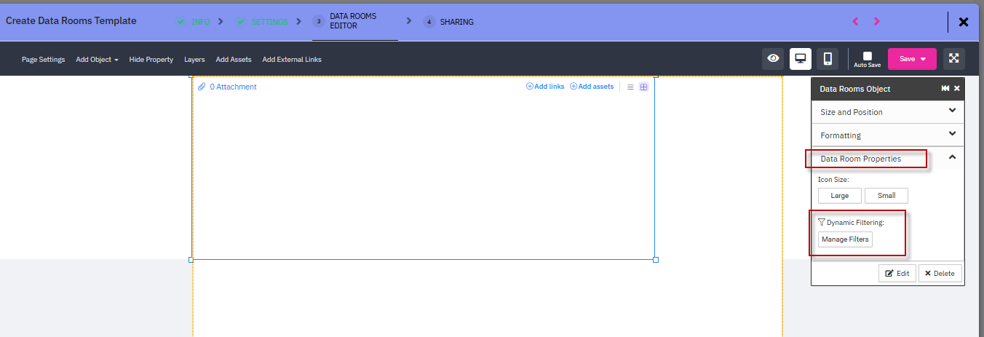This screenshot has height=337, width=984.
Task: Expand the Size and Position section
Action: pyautogui.click(x=887, y=112)
